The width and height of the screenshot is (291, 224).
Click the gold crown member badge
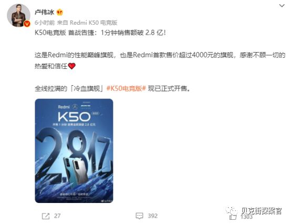click(60, 13)
